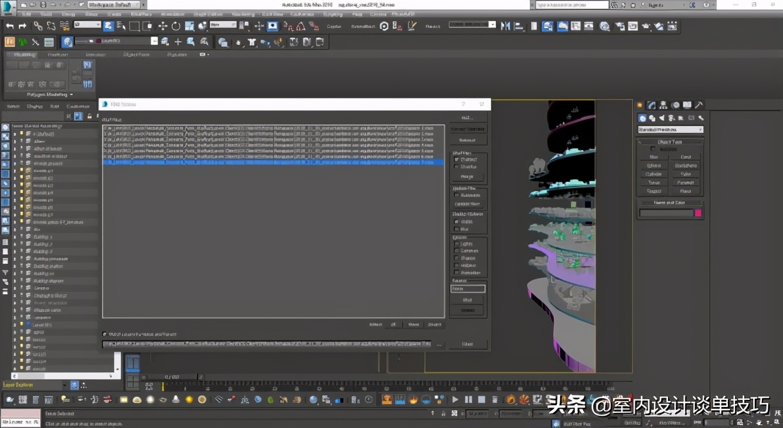783x428 pixels.
Task: Activate the Select and Move tool
Action: pos(162,26)
